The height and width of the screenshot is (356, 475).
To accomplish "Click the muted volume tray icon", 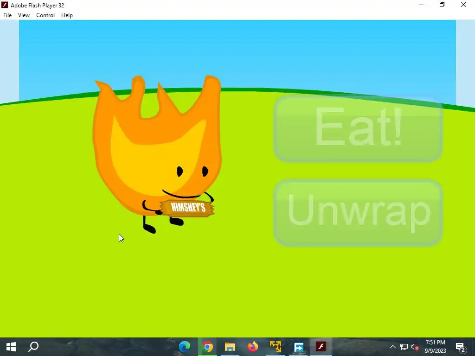I will tap(415, 347).
